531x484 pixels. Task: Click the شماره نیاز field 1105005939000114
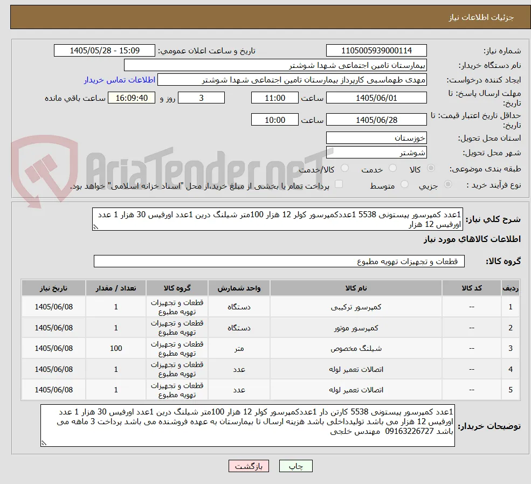click(376, 51)
